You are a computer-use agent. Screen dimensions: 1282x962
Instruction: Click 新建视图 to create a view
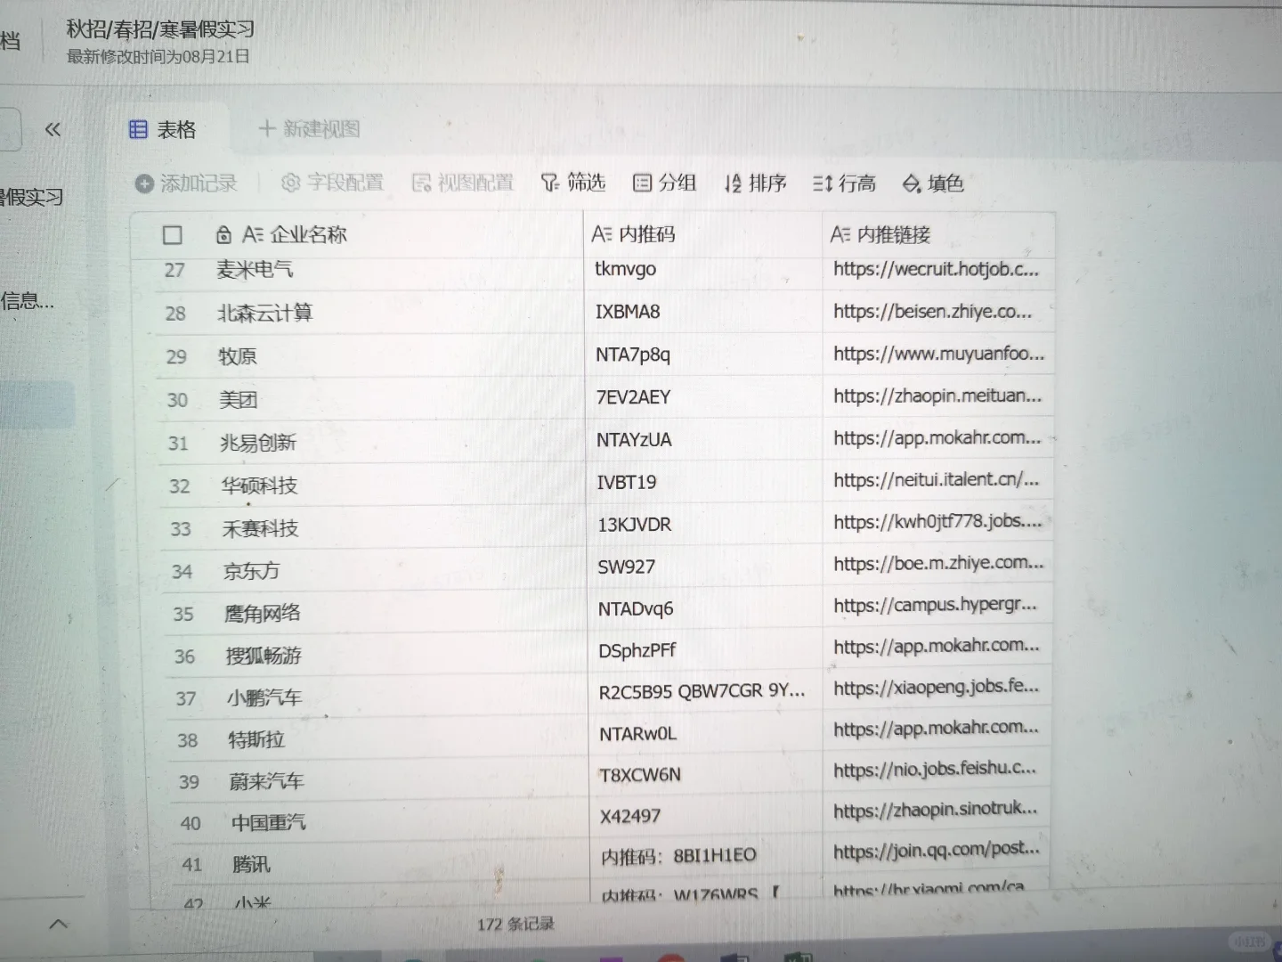point(309,129)
